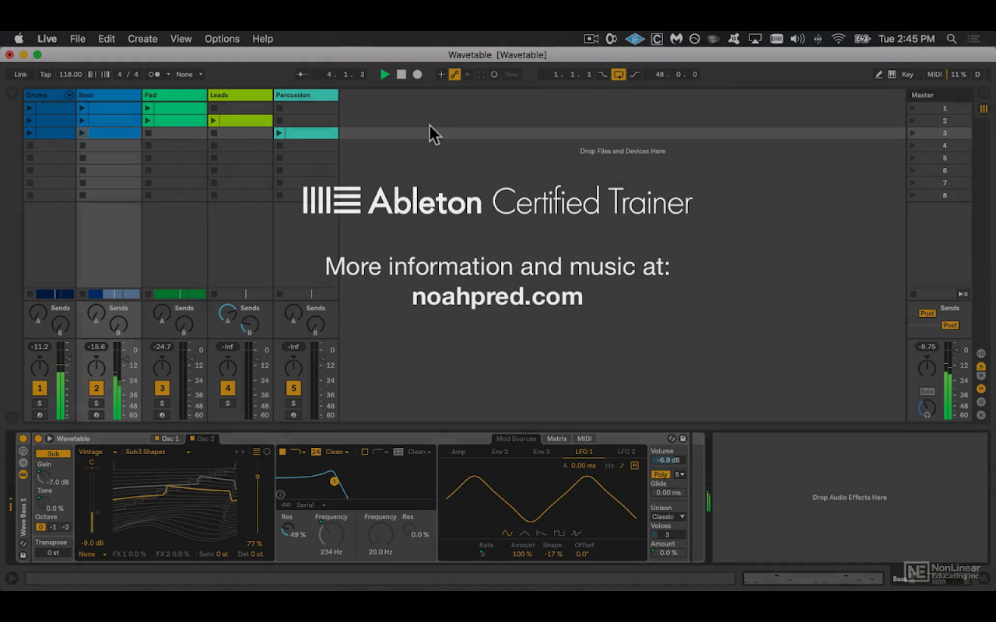Open the File menu
This screenshot has width=996, height=622.
click(78, 39)
